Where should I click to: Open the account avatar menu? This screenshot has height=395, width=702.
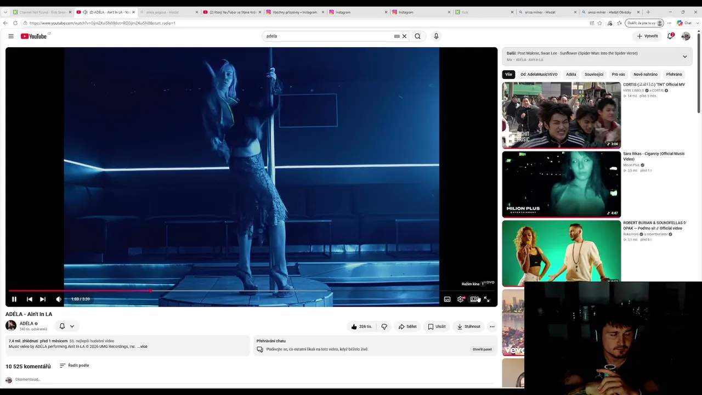pos(686,36)
